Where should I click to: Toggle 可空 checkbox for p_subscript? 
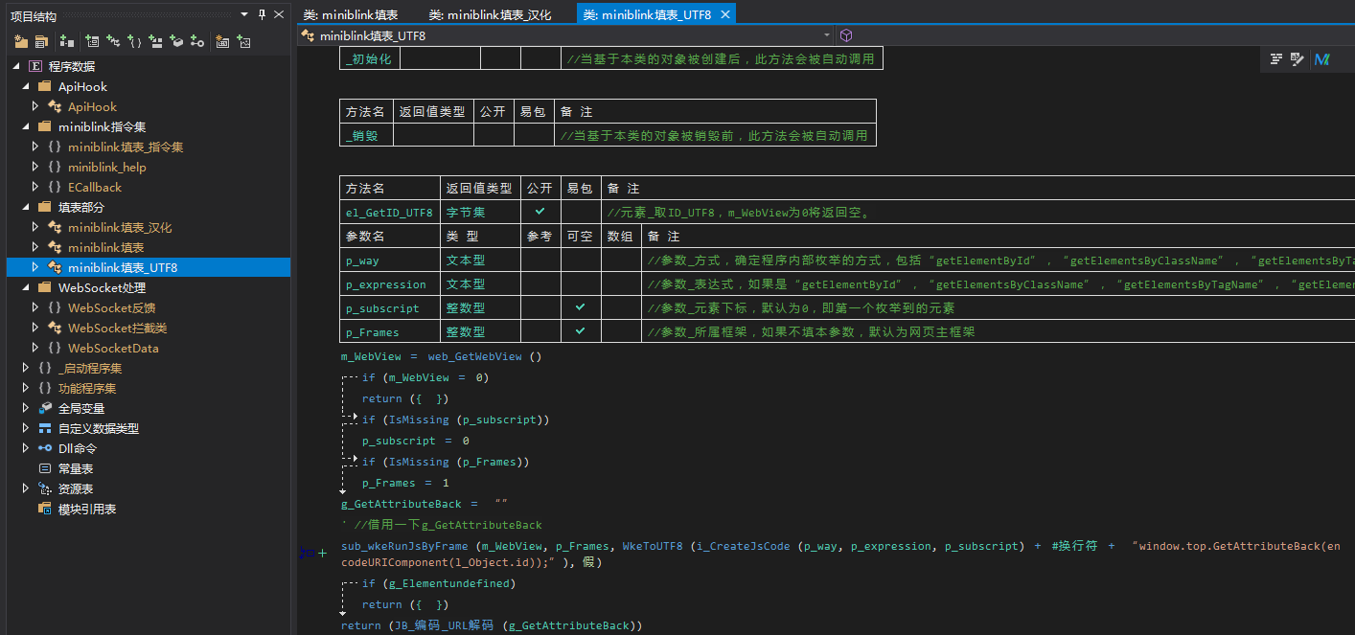click(x=581, y=307)
